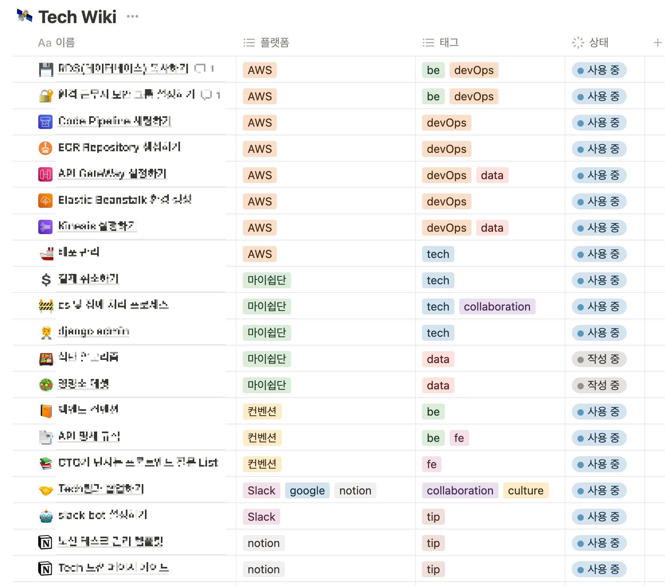The image size is (665, 586).
Task: Click the Slack tag in slack bot row
Action: [262, 517]
